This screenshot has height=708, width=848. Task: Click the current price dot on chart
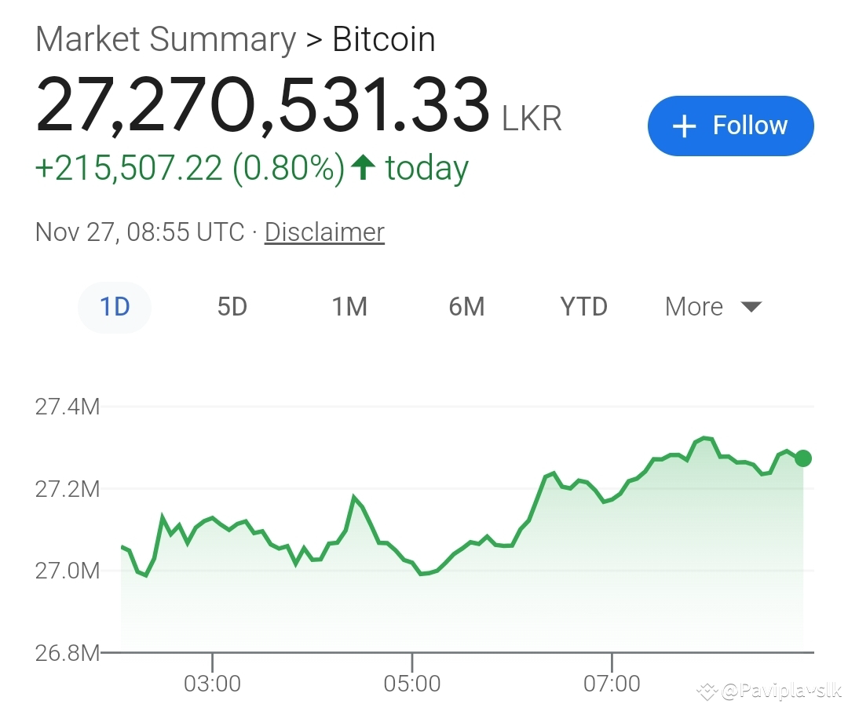pyautogui.click(x=803, y=458)
